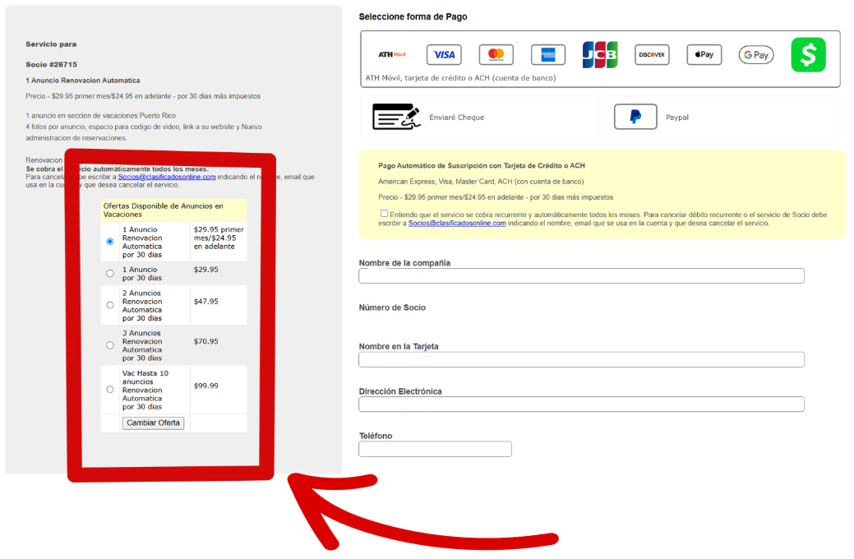The image size is (854, 559).
Task: Focus the Teléfono input field
Action: pyautogui.click(x=435, y=449)
